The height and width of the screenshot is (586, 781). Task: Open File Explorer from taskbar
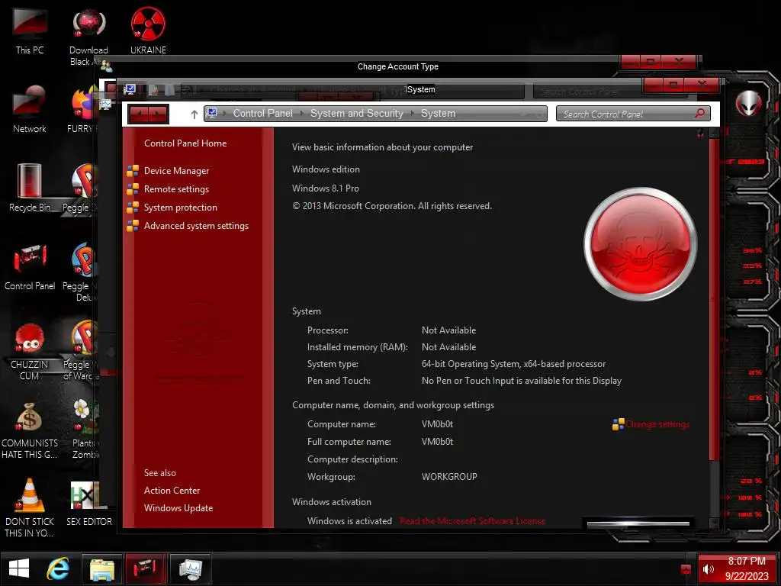(x=102, y=568)
